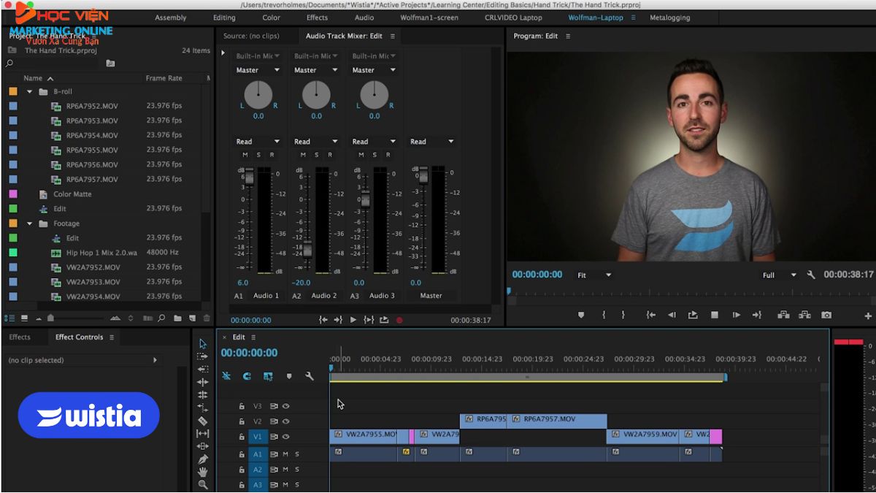Toggle V1 track output eye
The height and width of the screenshot is (493, 876).
(286, 437)
